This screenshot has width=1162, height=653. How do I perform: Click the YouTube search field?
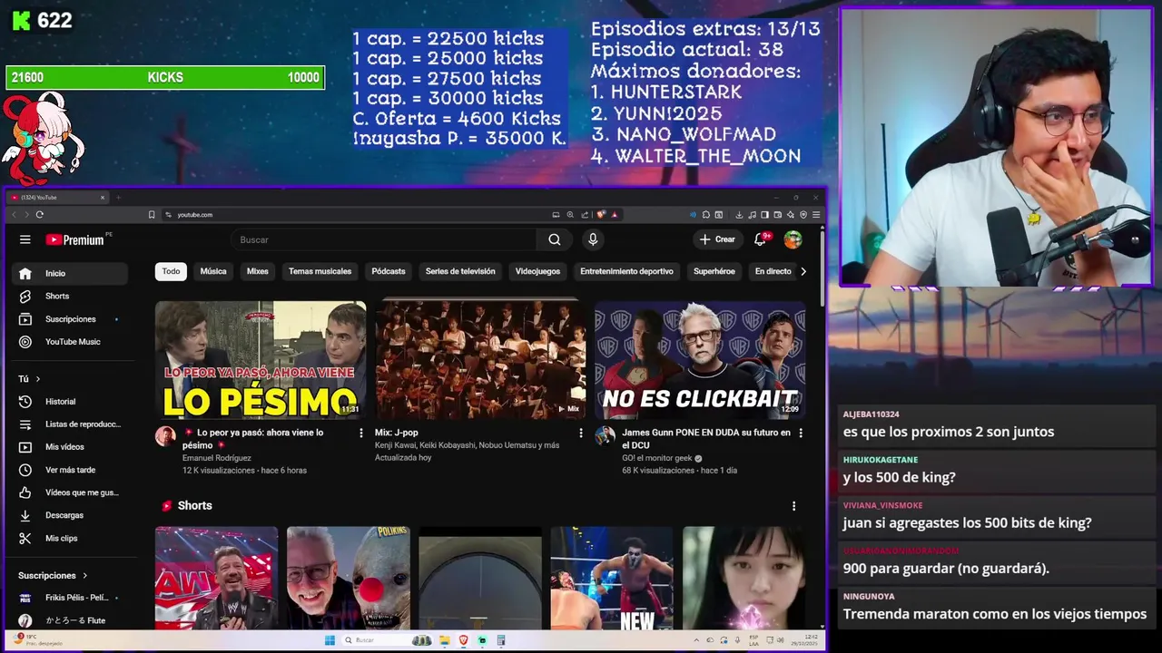click(x=384, y=239)
